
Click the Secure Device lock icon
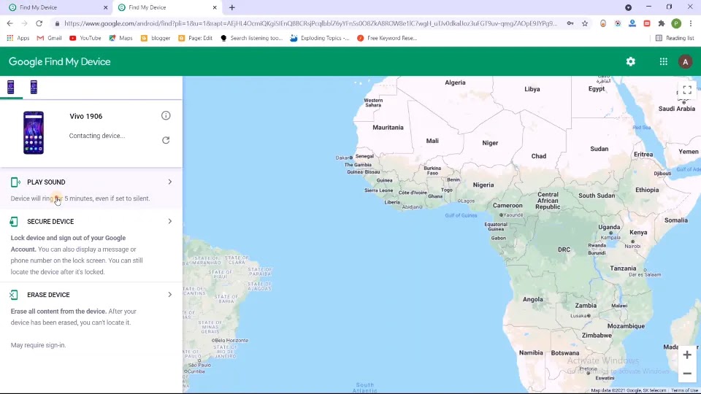[x=14, y=221]
